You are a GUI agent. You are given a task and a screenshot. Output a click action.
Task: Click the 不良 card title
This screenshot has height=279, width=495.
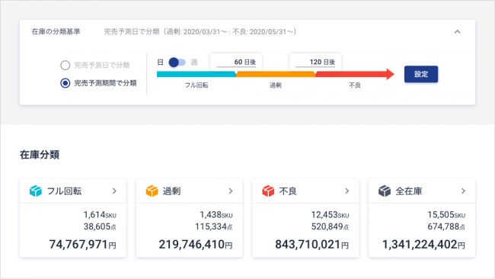[288, 191]
